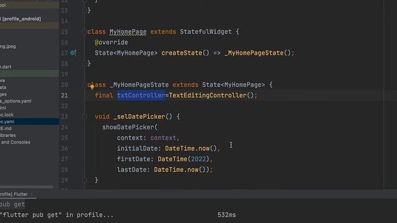Click the "pub get" console line

click(12, 204)
